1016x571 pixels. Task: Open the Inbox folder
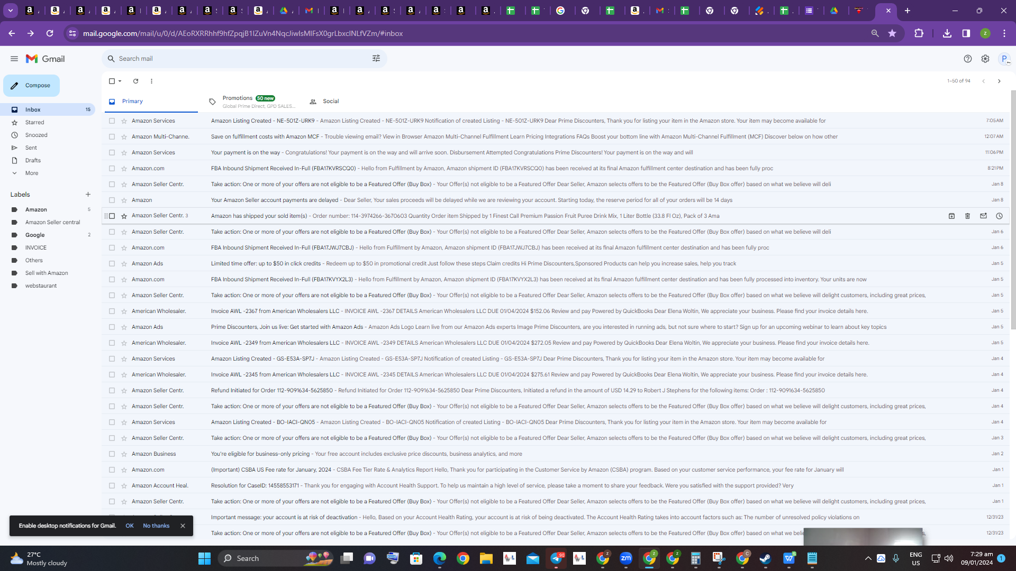click(x=48, y=109)
